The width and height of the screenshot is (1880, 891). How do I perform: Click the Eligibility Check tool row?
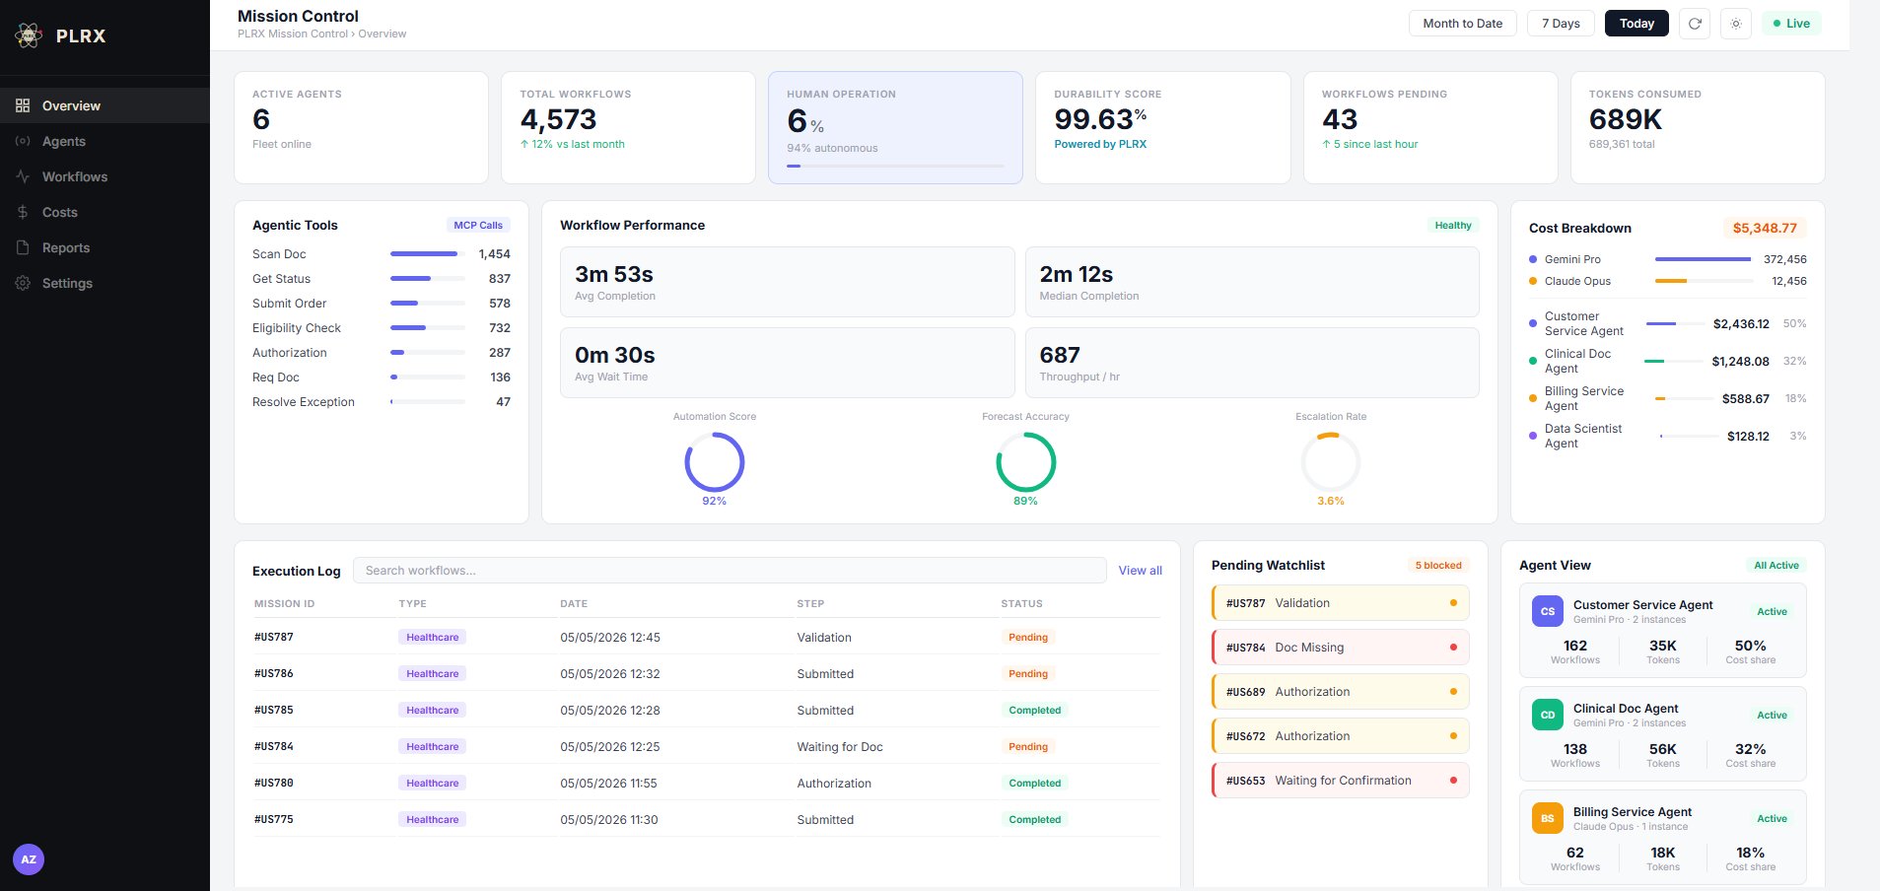pyautogui.click(x=382, y=328)
